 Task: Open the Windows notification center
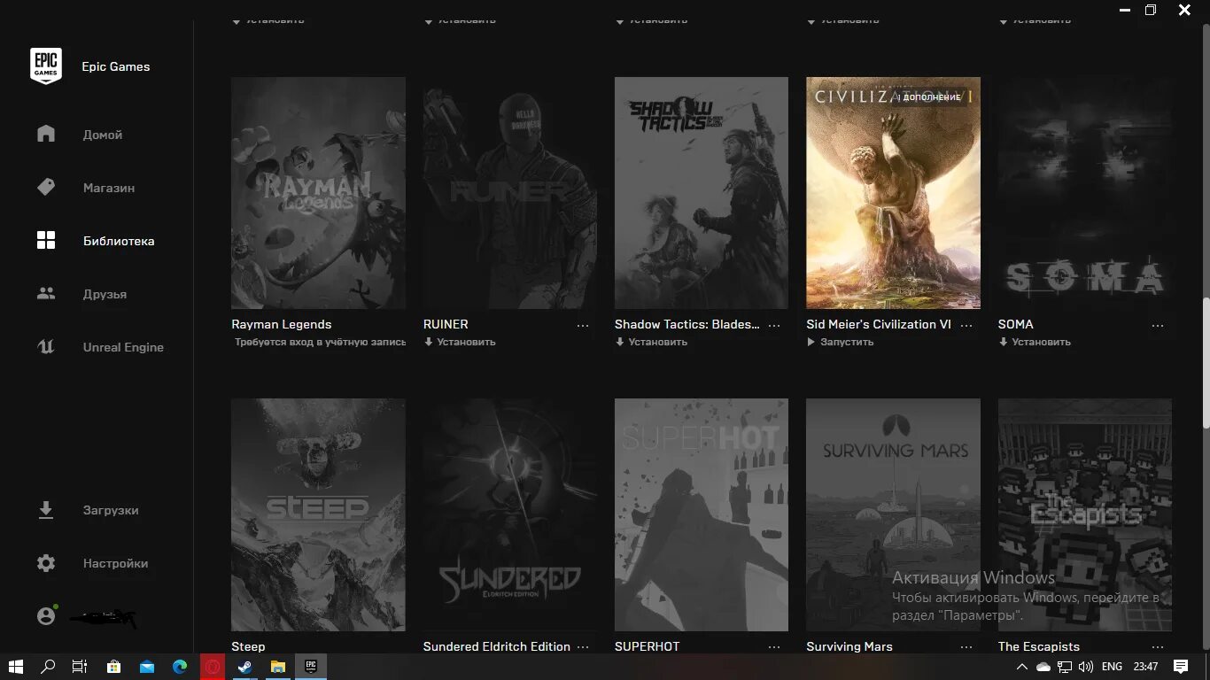click(x=1181, y=666)
